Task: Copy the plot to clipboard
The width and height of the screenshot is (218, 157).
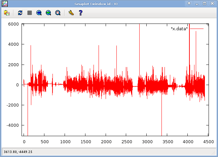Action: pyautogui.click(x=7, y=13)
